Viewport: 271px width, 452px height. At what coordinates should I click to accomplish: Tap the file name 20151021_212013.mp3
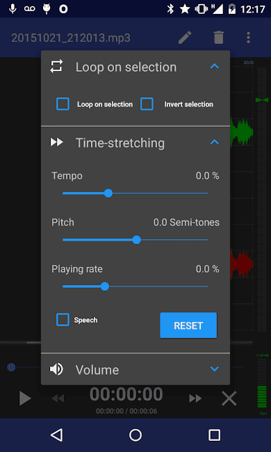[71, 38]
